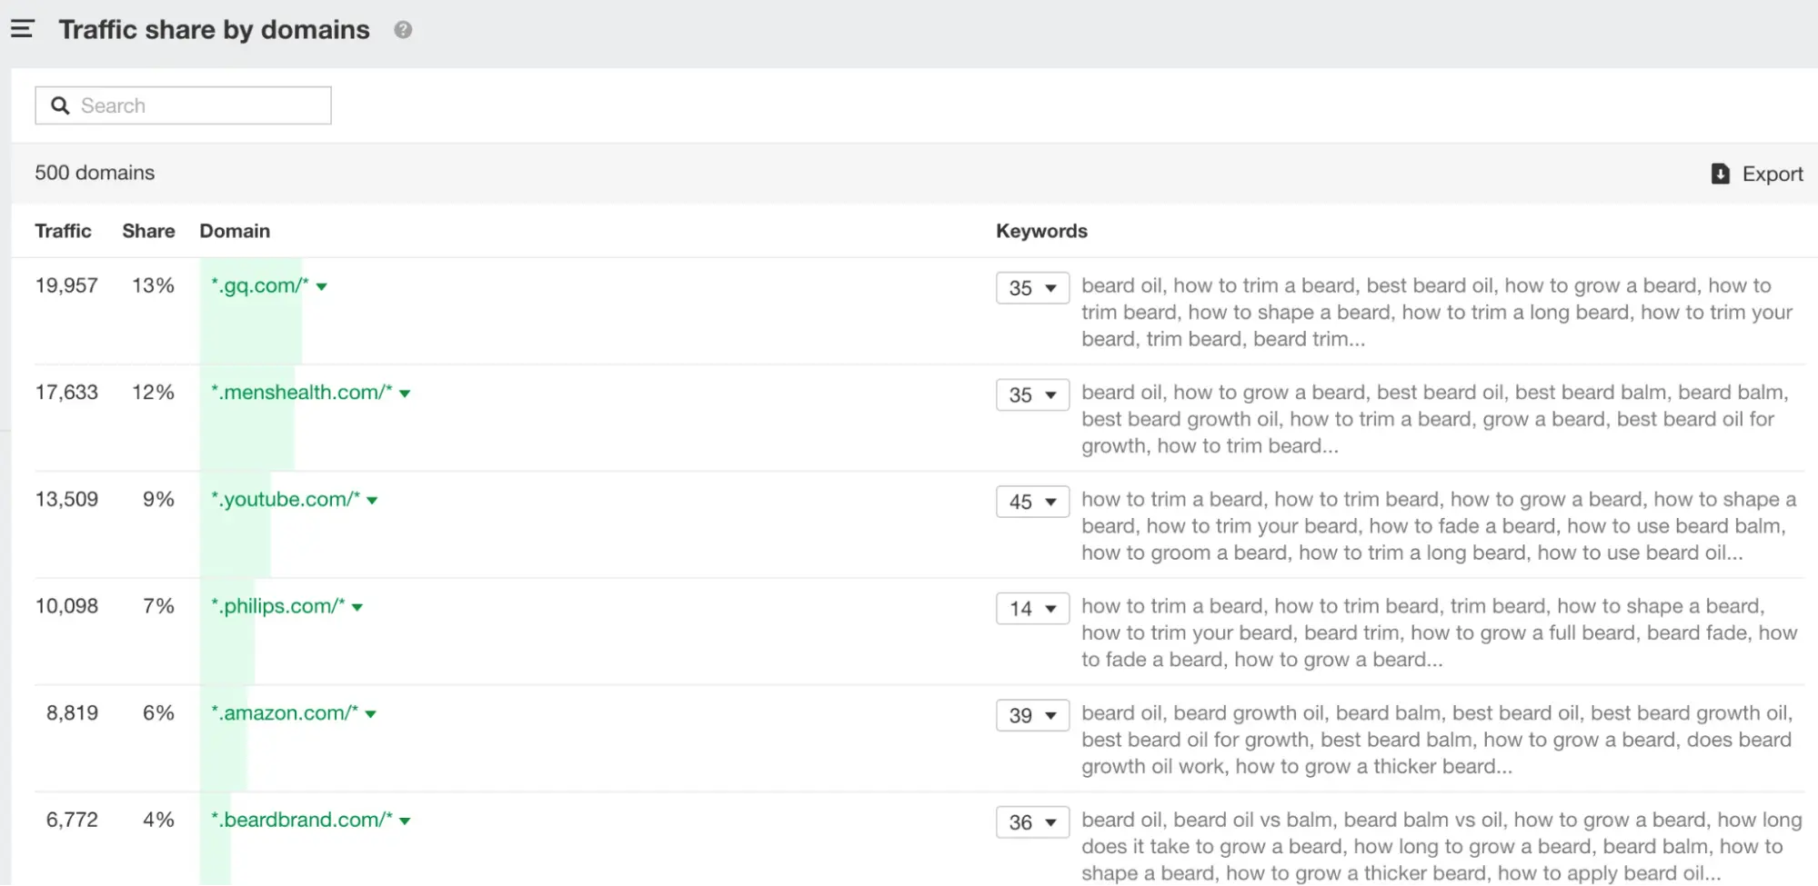
Task: Expand the youtube.com domain dropdown arrow
Action: click(x=373, y=501)
